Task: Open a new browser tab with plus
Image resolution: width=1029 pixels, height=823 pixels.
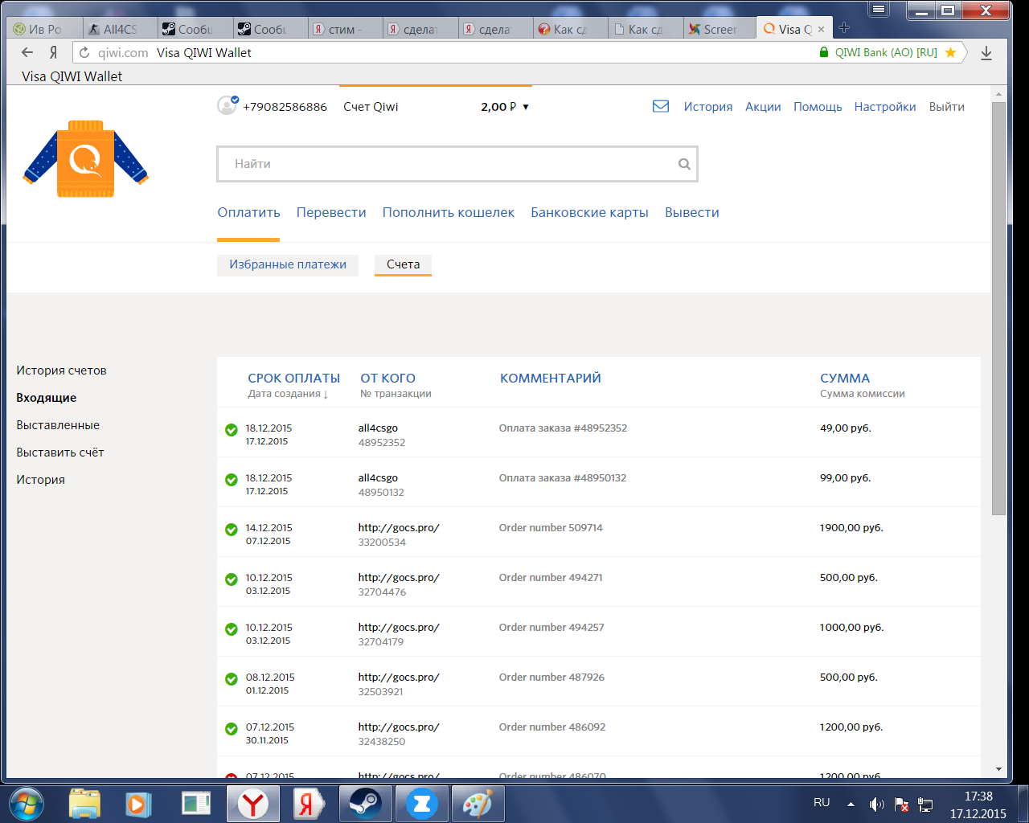Action: (844, 27)
